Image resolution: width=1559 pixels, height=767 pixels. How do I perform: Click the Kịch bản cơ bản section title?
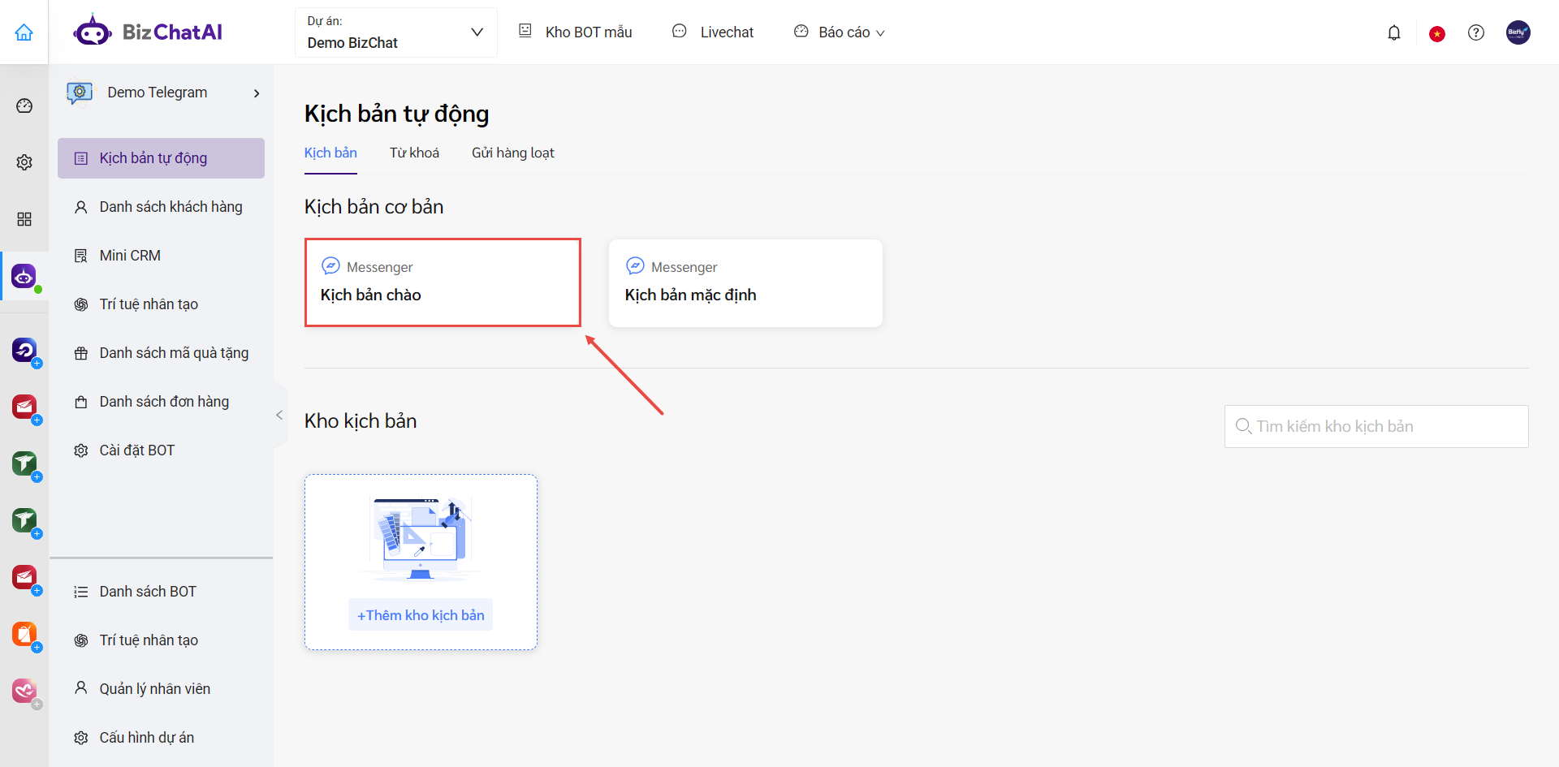point(374,207)
